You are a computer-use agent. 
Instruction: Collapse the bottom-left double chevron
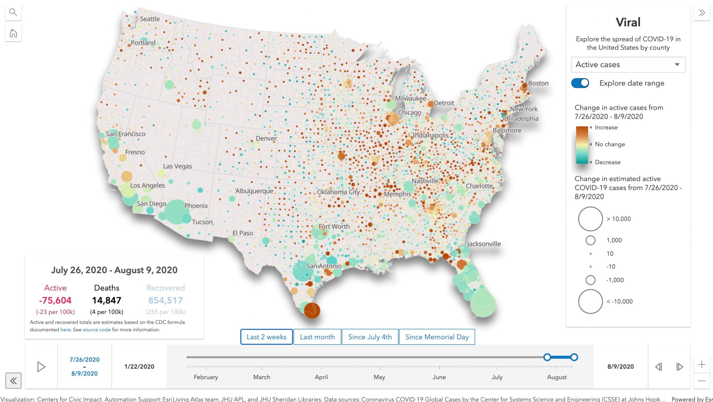coord(13,381)
